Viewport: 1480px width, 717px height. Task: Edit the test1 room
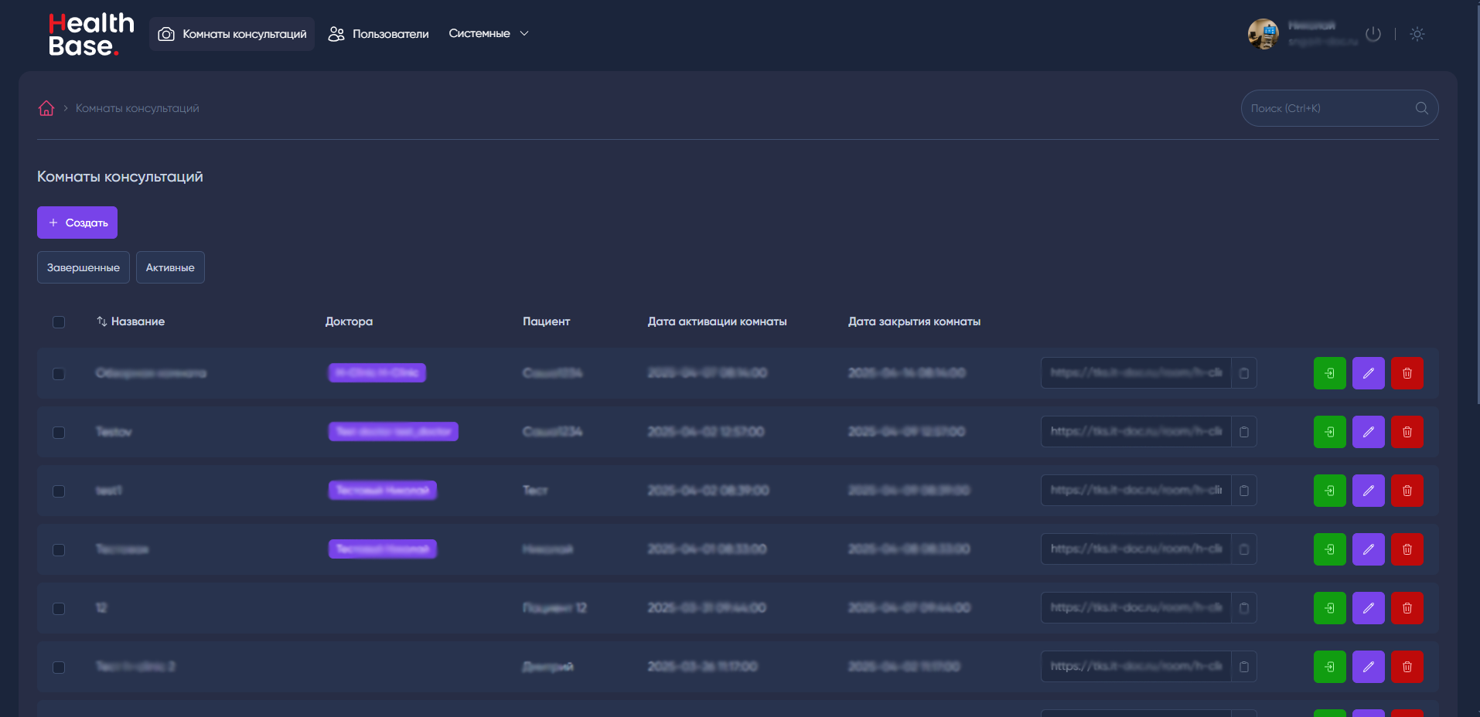[1369, 491]
